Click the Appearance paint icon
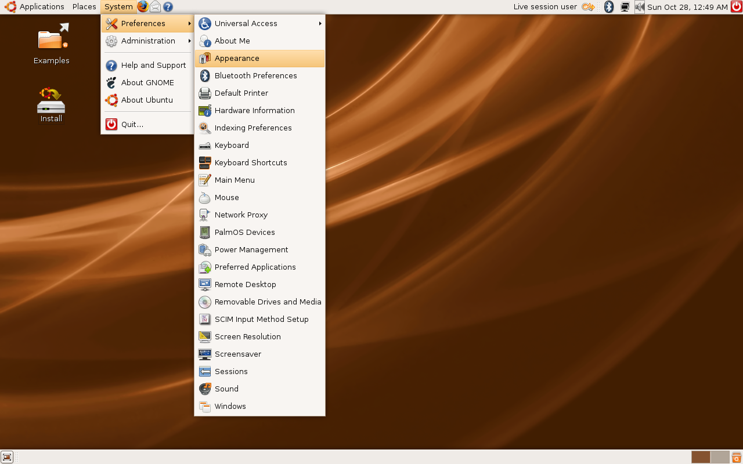The width and height of the screenshot is (743, 464). tap(205, 58)
